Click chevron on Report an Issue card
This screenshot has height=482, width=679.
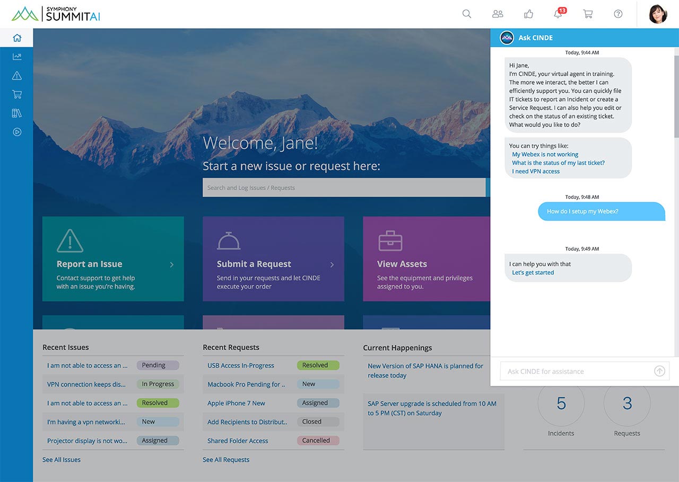pyautogui.click(x=172, y=265)
